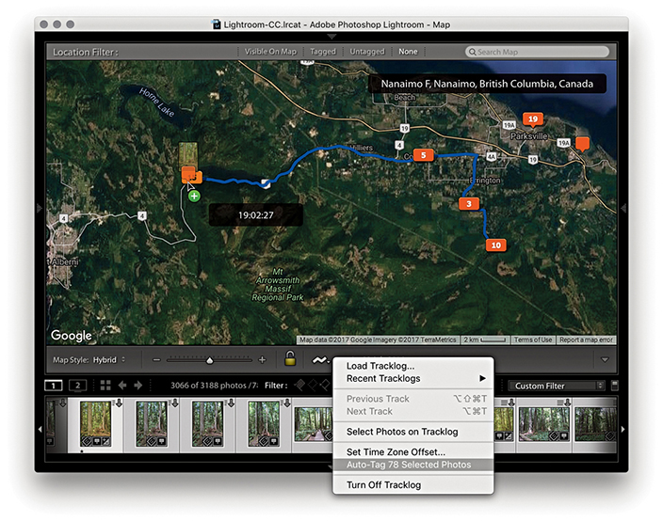The height and width of the screenshot is (521, 663).
Task: Go forward using filmstrip right arrow
Action: (138, 386)
